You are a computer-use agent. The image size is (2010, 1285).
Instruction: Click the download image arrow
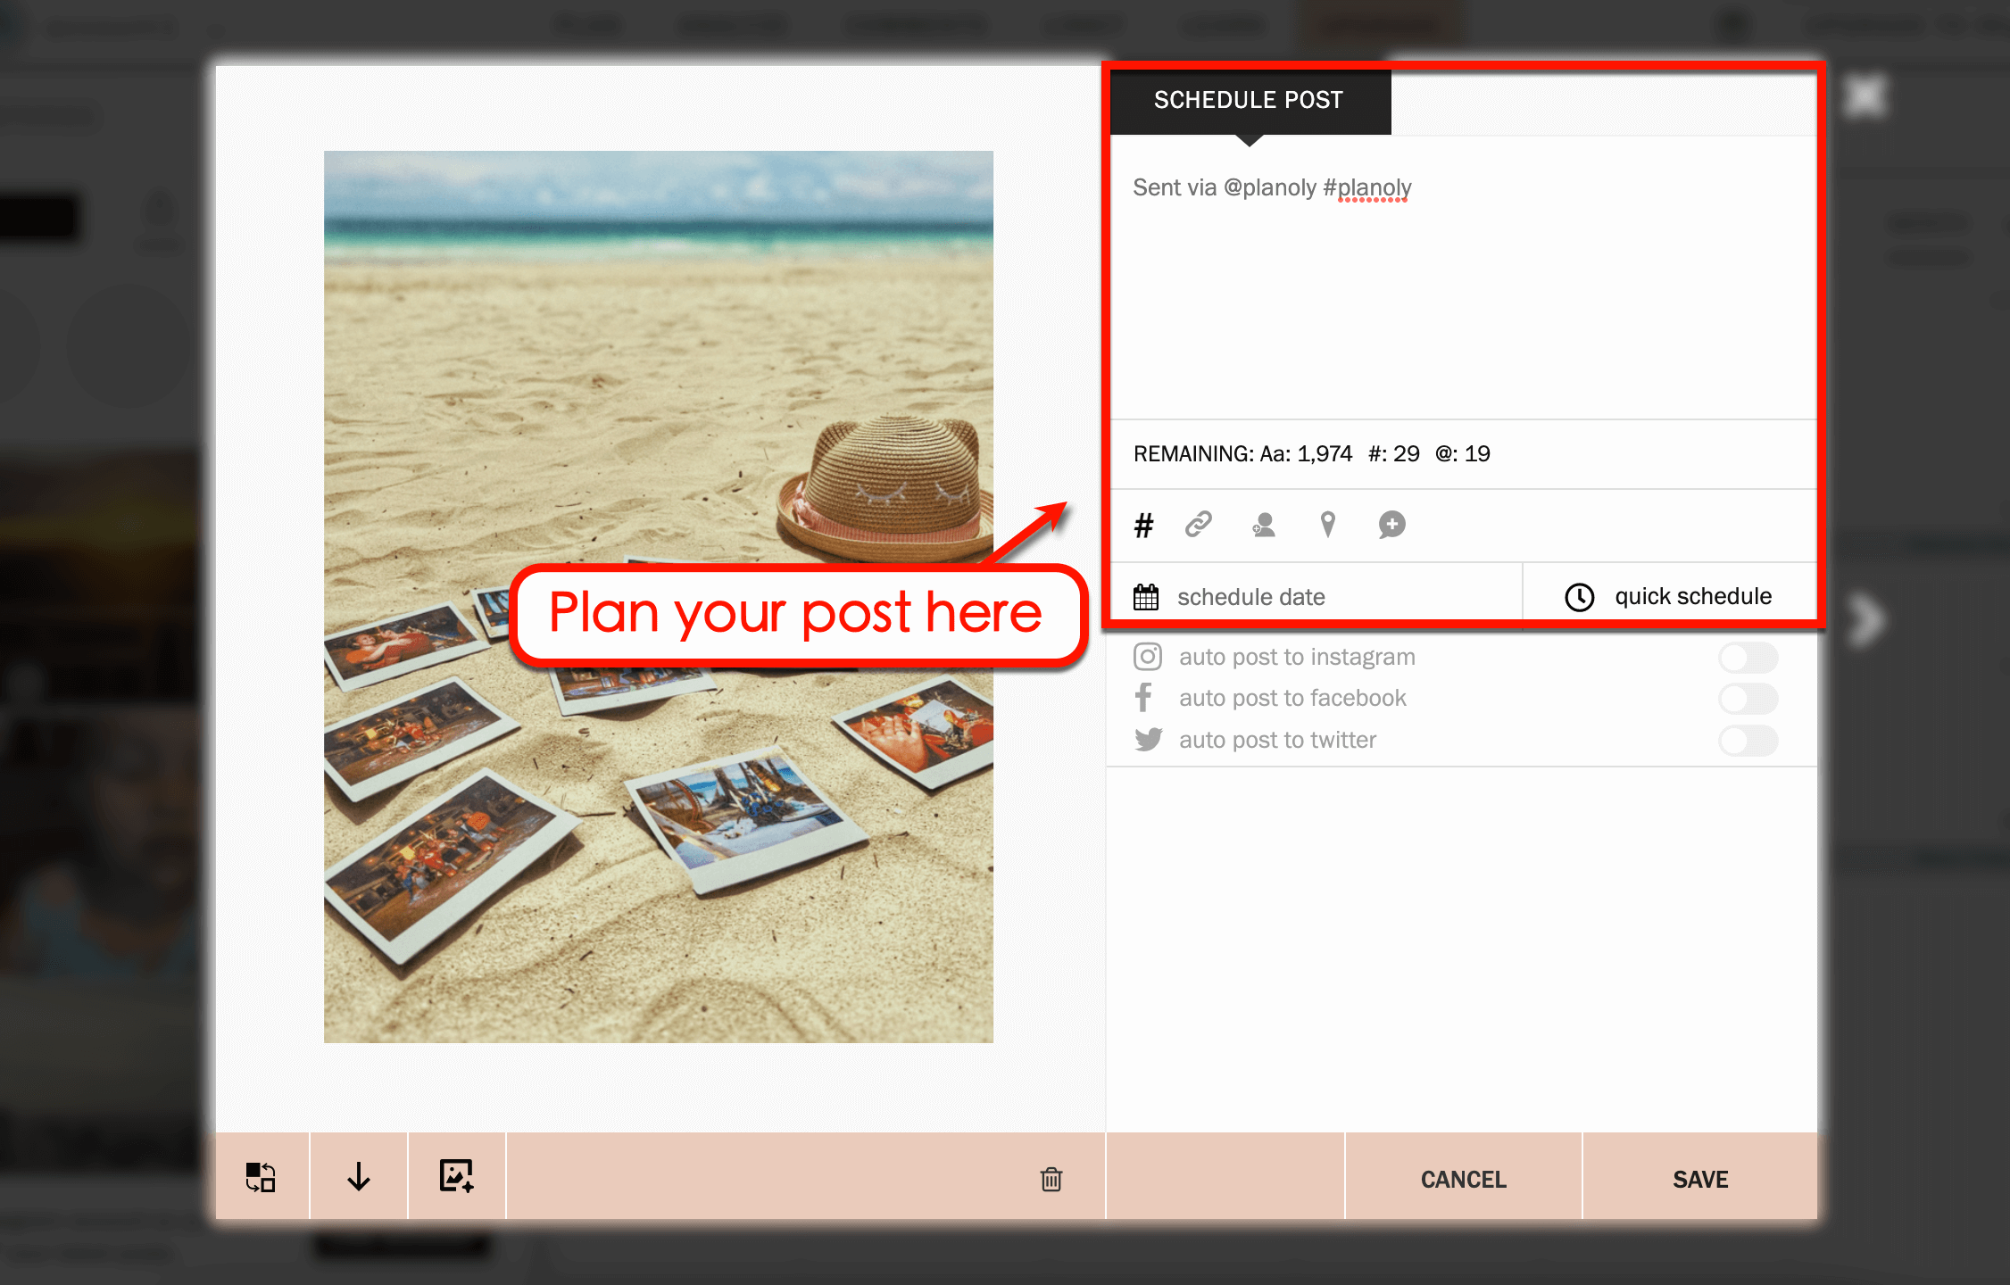(359, 1177)
